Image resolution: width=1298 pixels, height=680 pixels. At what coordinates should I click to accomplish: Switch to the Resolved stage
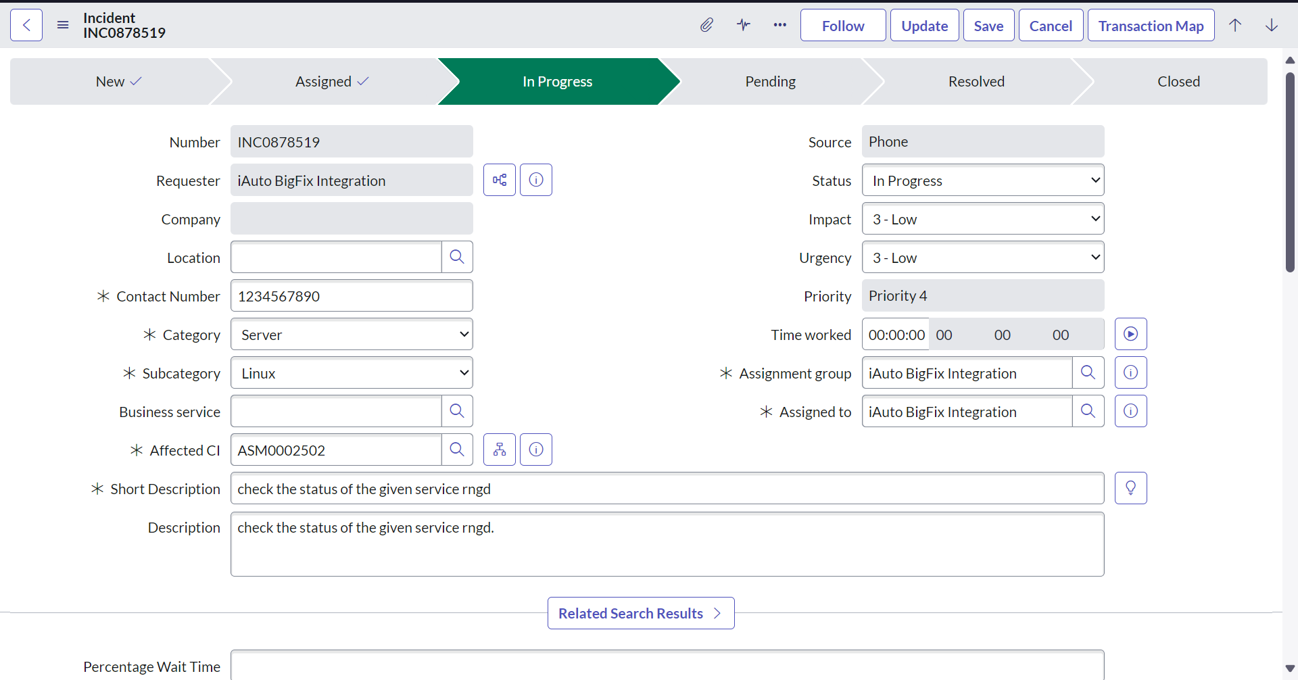click(976, 82)
